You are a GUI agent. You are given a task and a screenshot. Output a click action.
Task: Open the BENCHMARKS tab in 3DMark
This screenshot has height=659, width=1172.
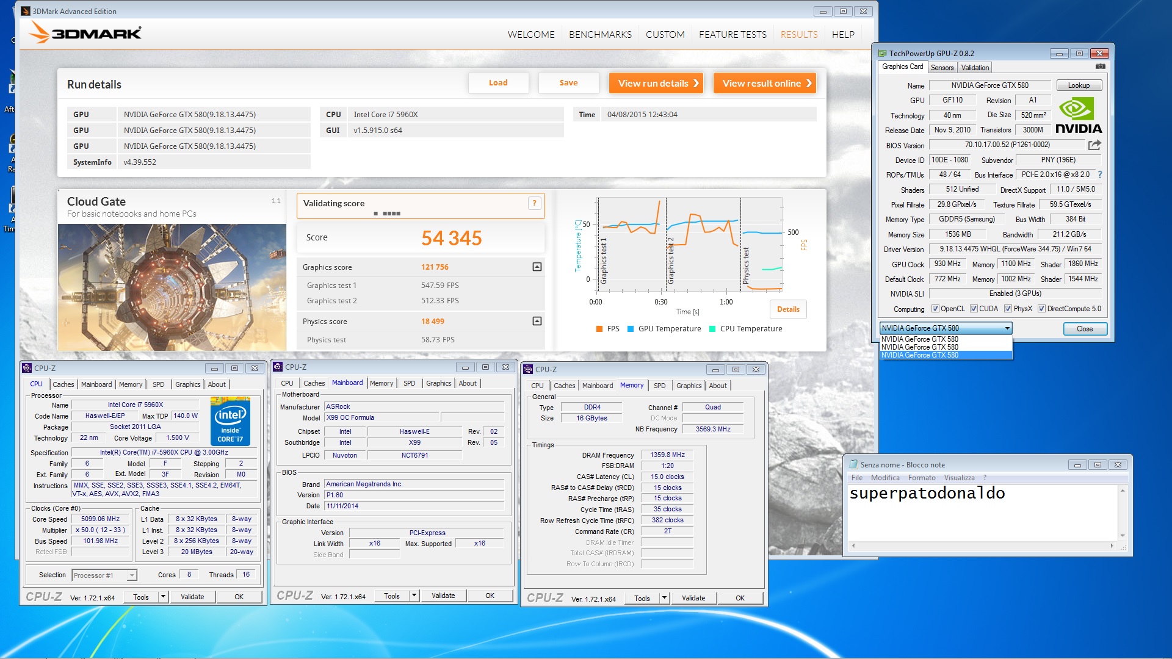point(600,35)
